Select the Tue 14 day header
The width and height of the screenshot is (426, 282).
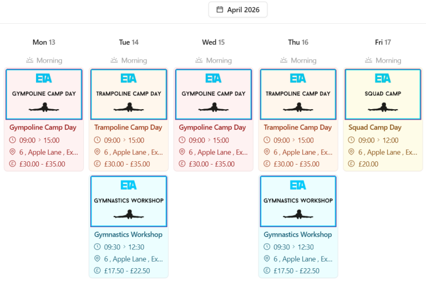(129, 42)
